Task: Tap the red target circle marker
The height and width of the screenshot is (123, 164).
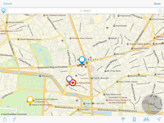Action: pos(73,83)
